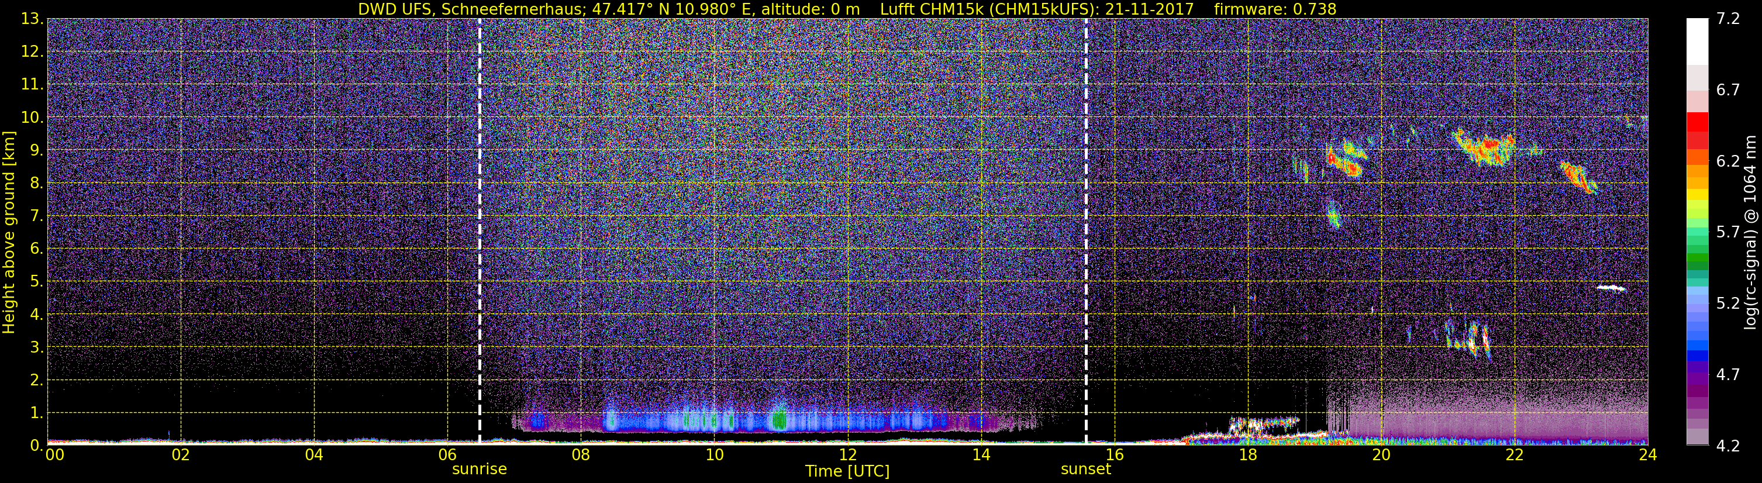Click time axis tick label '16'

[1114, 456]
